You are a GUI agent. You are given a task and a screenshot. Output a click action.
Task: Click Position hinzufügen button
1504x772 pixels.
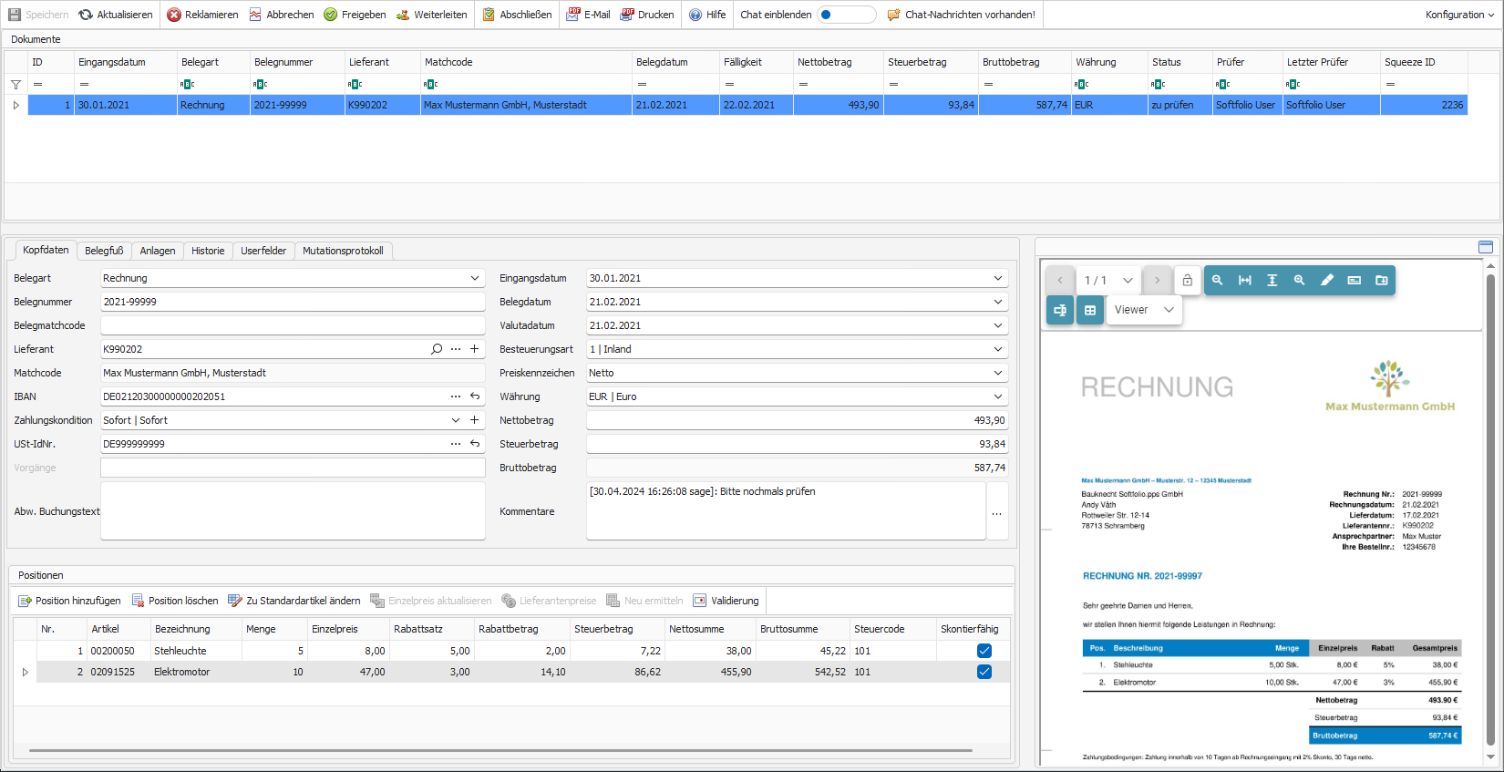(x=69, y=601)
